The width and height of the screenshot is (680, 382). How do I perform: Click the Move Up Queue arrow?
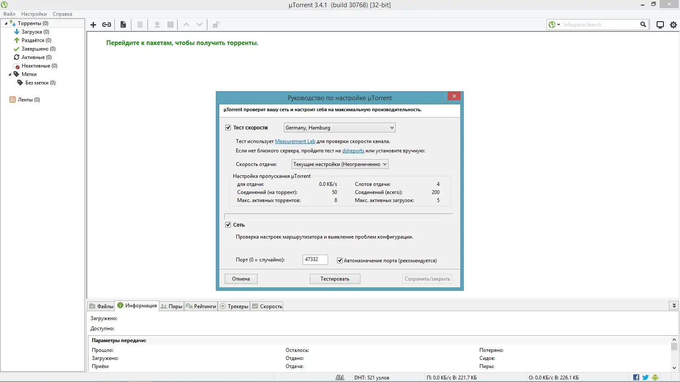[186, 25]
